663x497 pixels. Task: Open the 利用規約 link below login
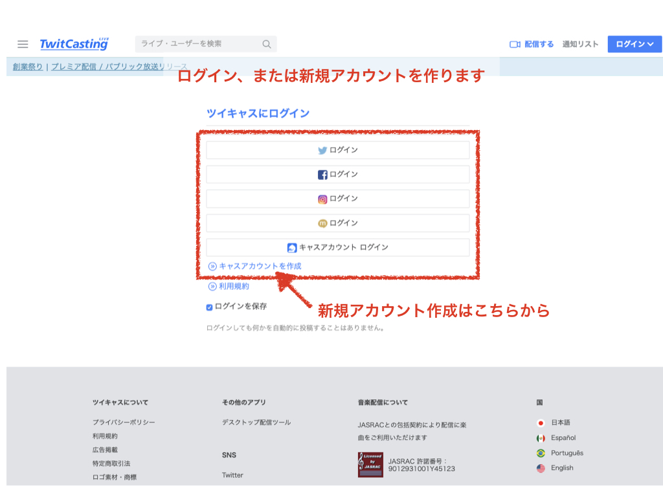pos(234,286)
